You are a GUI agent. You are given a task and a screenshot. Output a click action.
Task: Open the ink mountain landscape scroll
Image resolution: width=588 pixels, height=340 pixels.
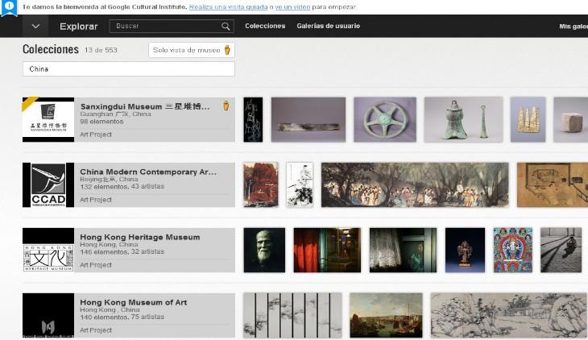coord(509,315)
